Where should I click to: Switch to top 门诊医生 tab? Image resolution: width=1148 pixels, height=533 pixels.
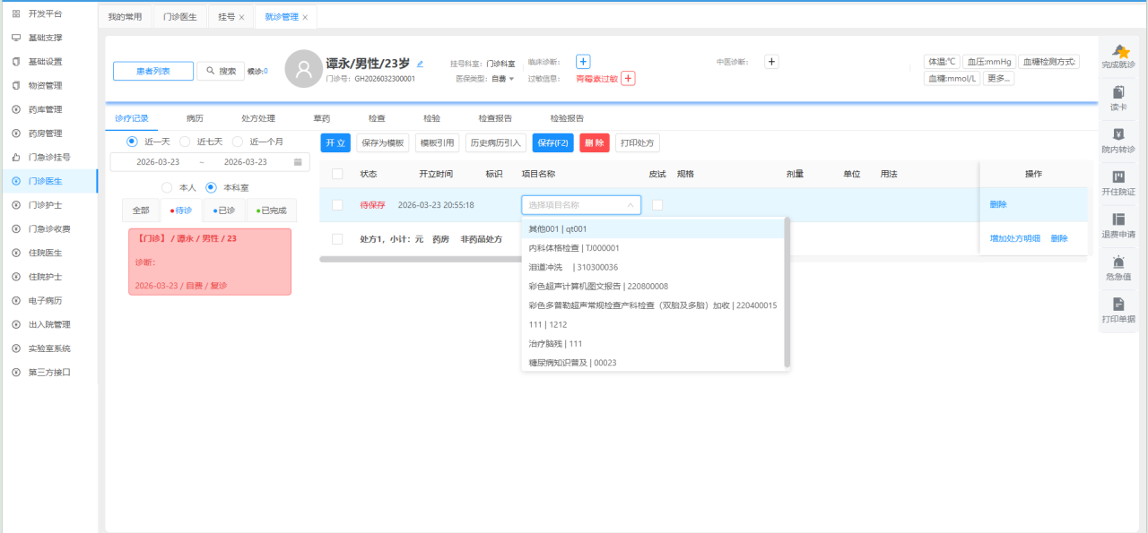point(179,17)
